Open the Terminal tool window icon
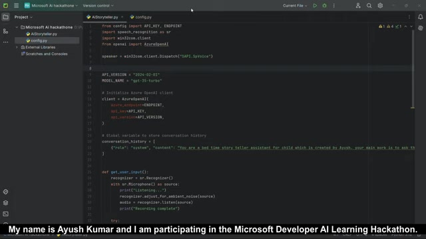The image size is (426, 239). pos(5,214)
